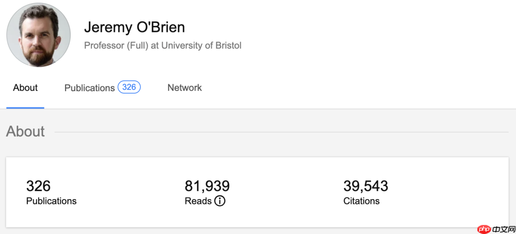
Task: Switch to the About tab
Action: 25,88
